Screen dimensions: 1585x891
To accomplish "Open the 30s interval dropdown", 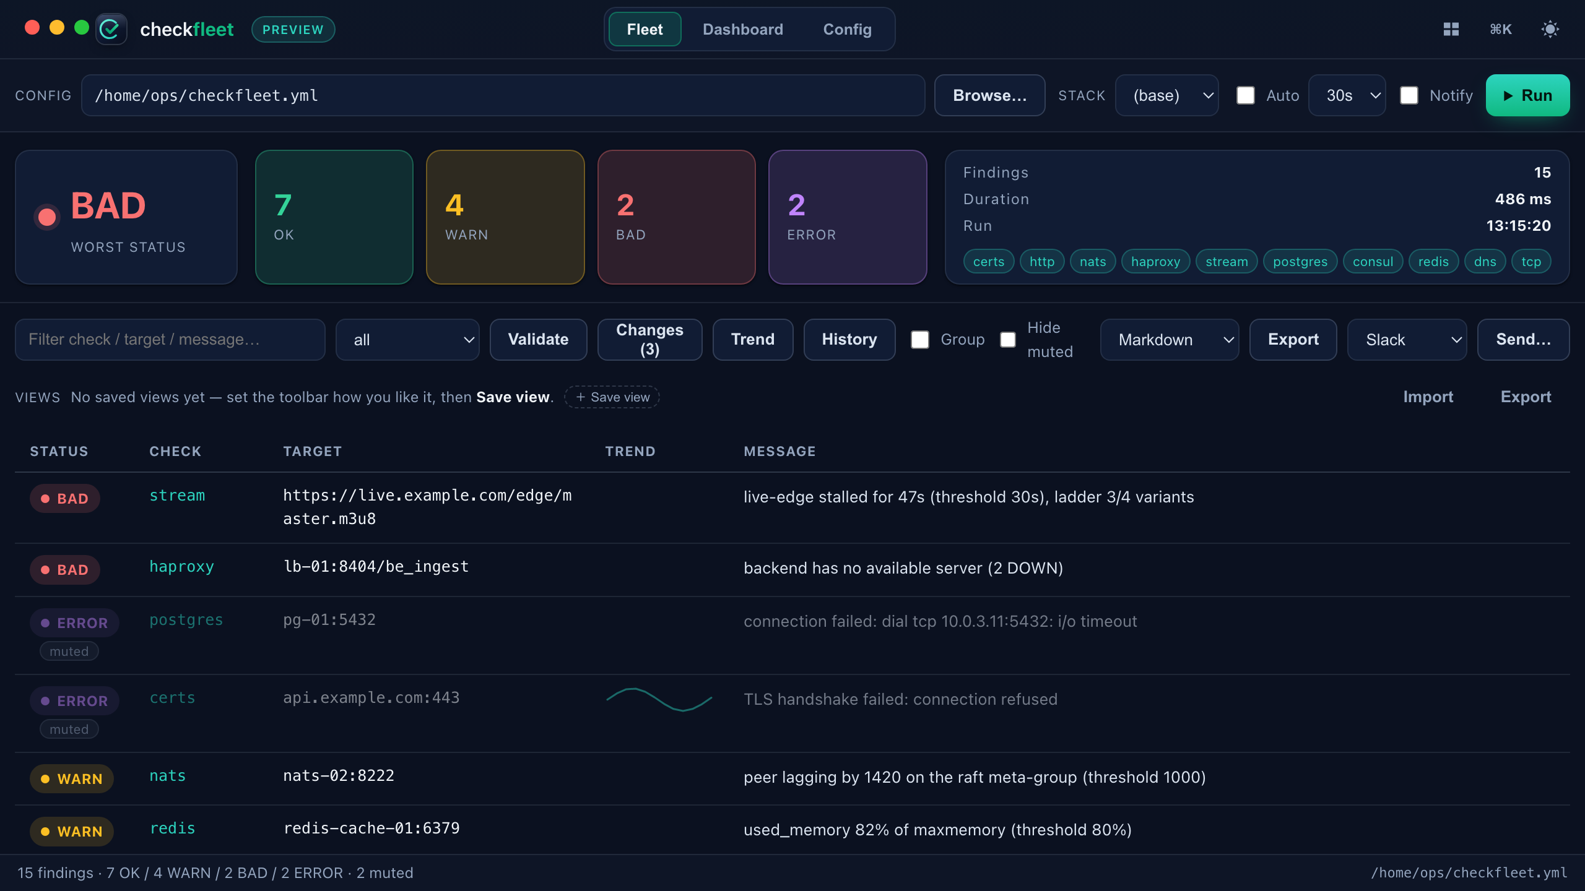I will coord(1347,95).
